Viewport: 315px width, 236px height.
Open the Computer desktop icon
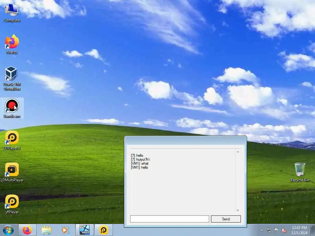(x=12, y=13)
